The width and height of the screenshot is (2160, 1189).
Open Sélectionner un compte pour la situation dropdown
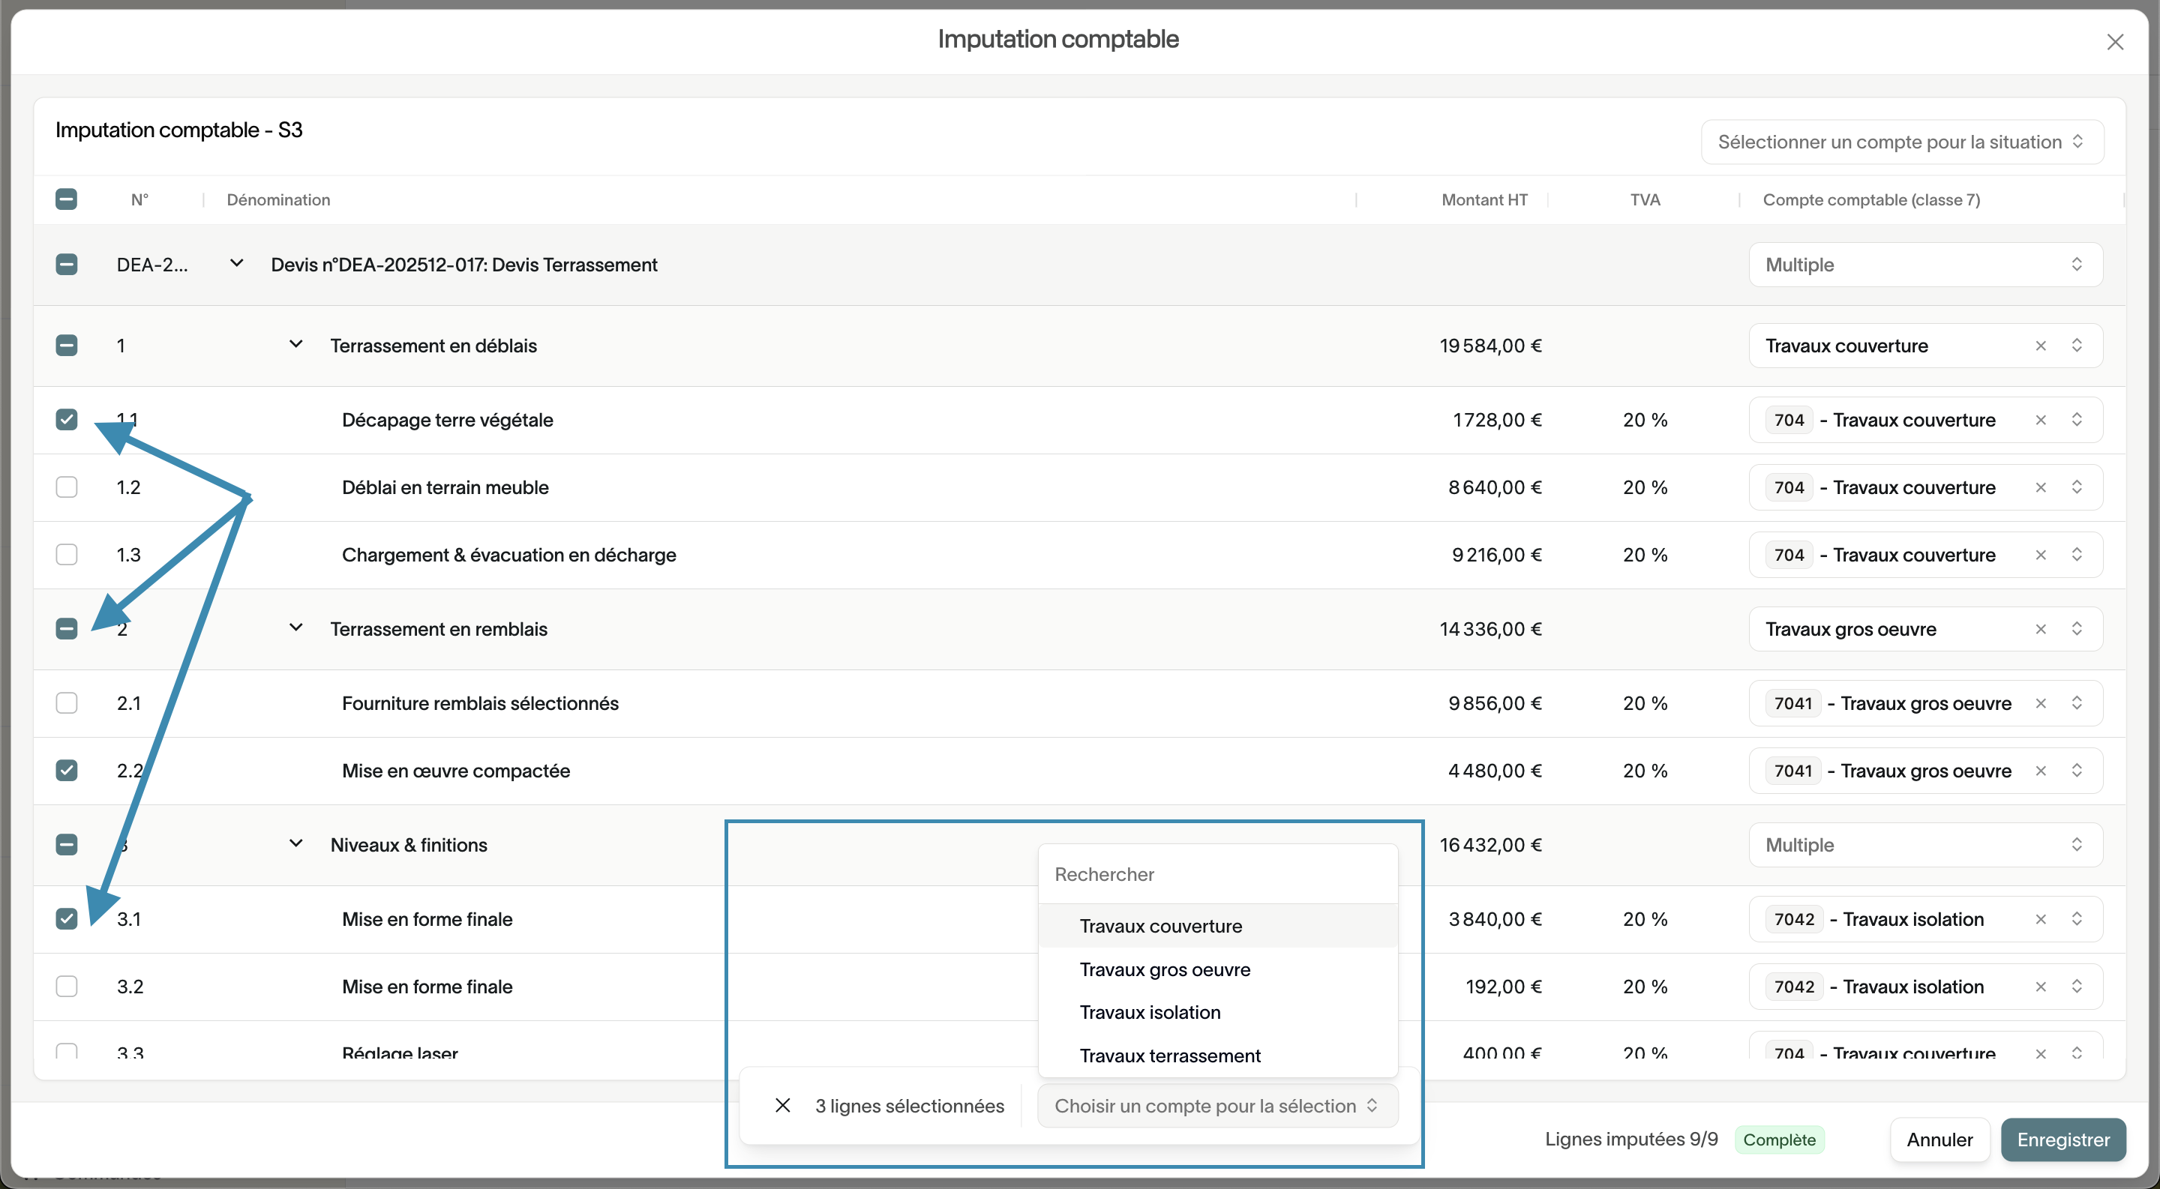(1901, 142)
